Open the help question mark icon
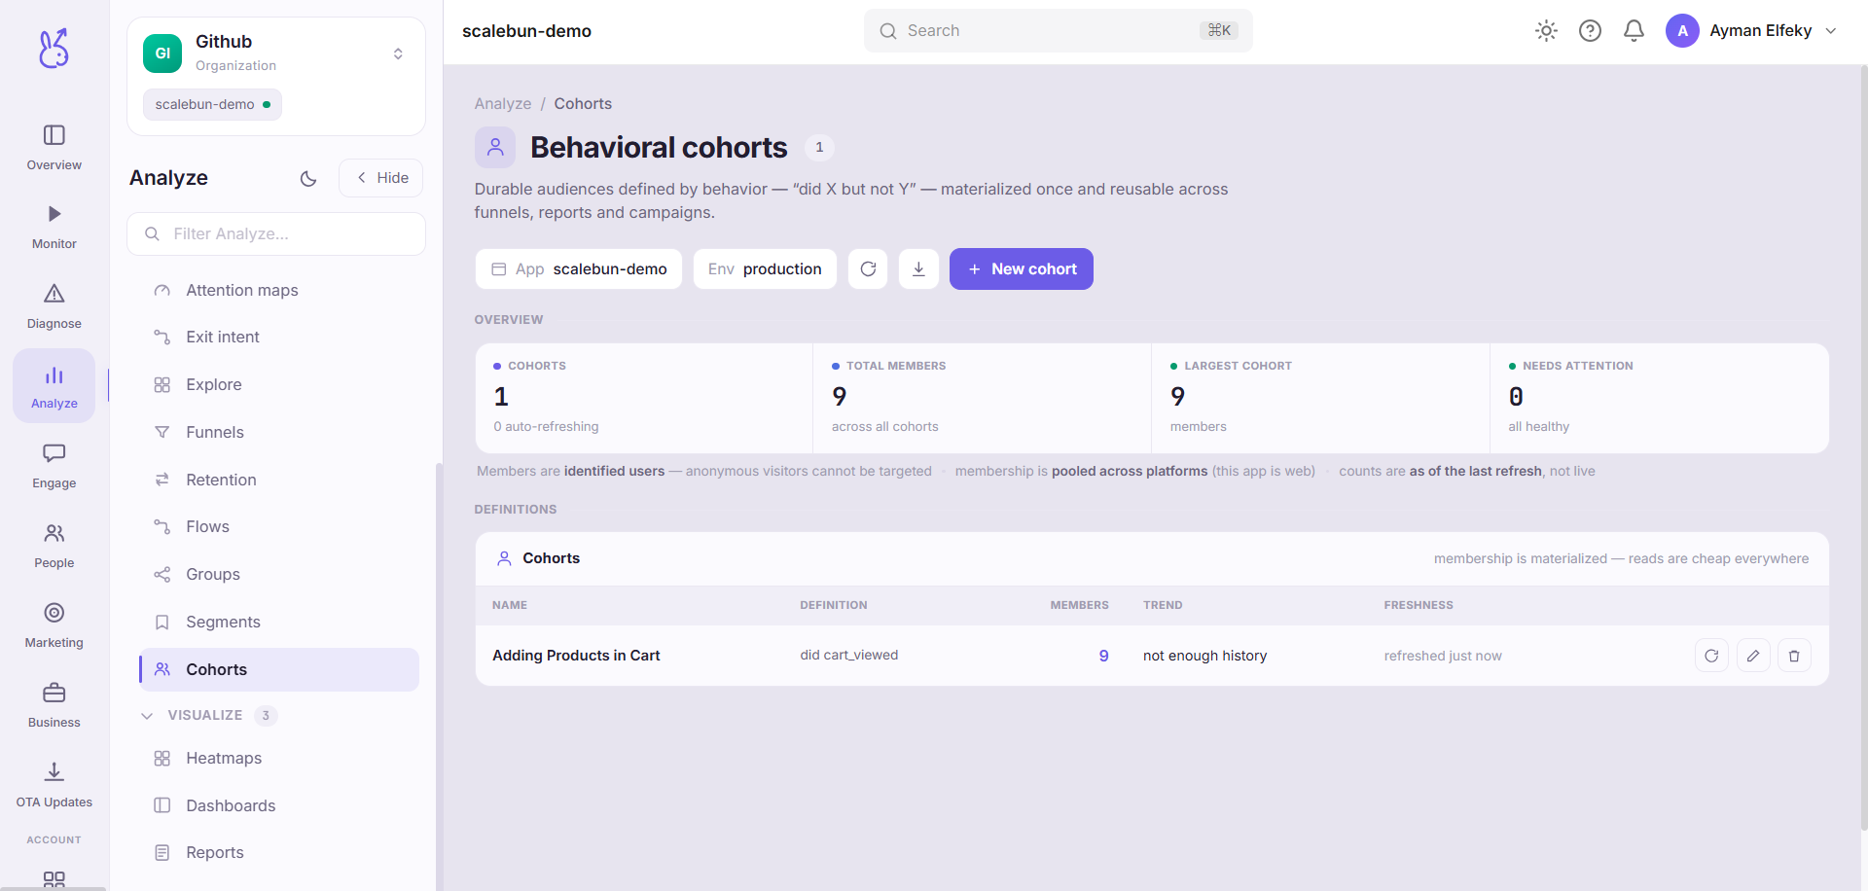The height and width of the screenshot is (891, 1868). click(1591, 31)
